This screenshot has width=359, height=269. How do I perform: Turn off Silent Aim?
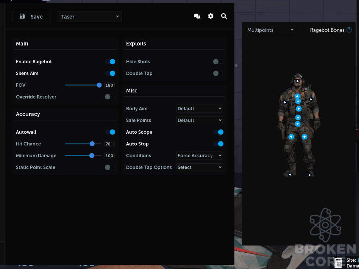tap(110, 74)
